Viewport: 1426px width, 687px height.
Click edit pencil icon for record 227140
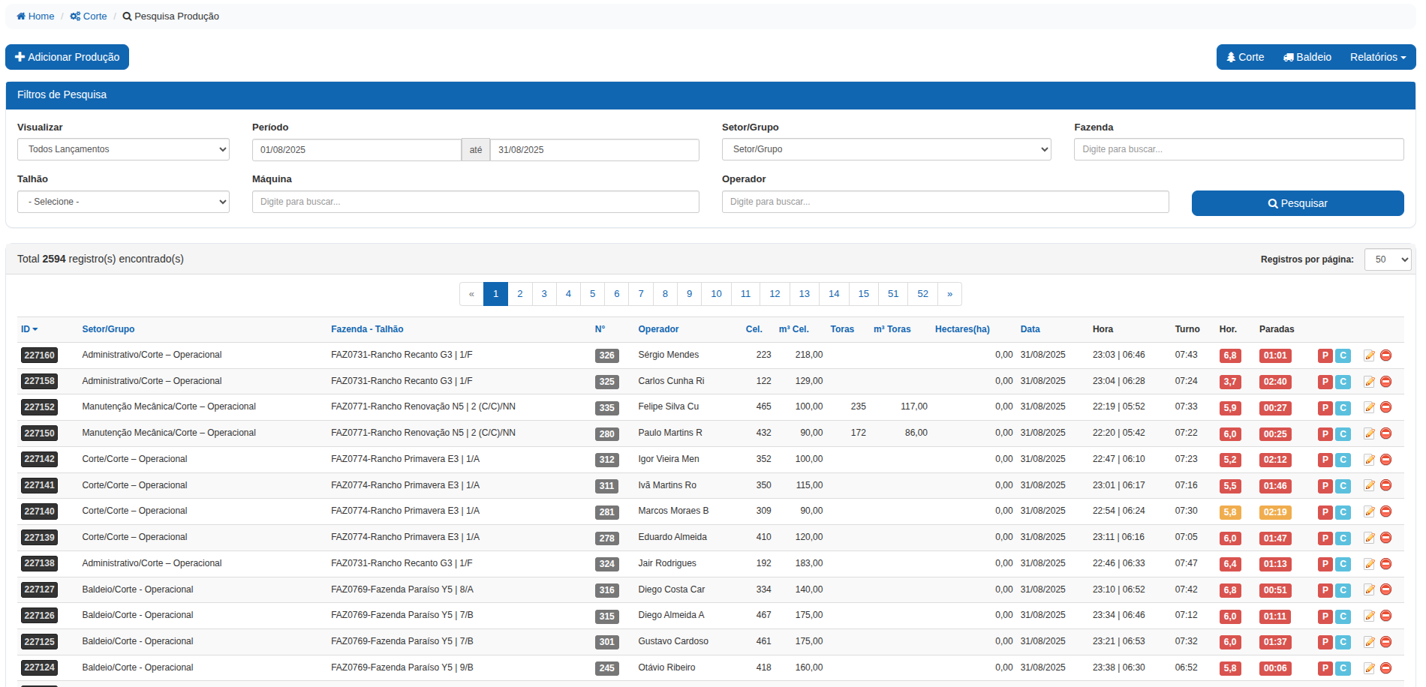coord(1369,511)
